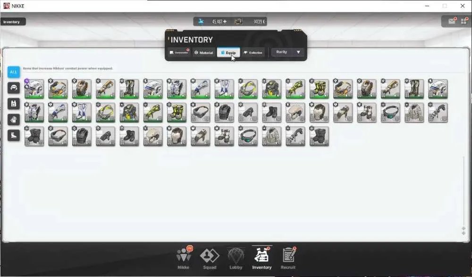
Task: Select the Equip tab
Action: click(228, 53)
